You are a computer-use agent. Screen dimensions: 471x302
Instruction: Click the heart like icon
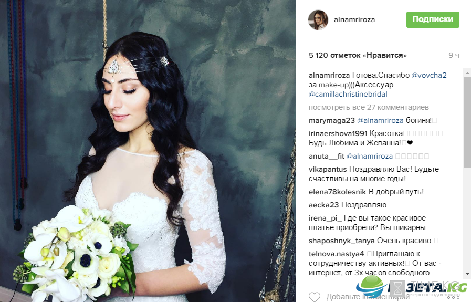[315, 297]
